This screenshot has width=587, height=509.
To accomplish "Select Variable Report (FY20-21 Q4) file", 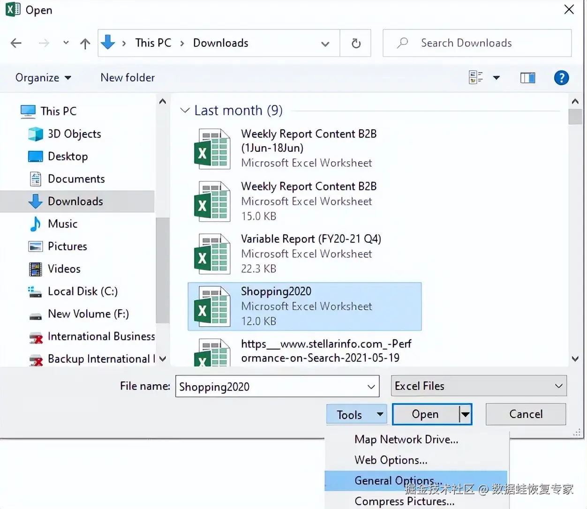I will (305, 254).
